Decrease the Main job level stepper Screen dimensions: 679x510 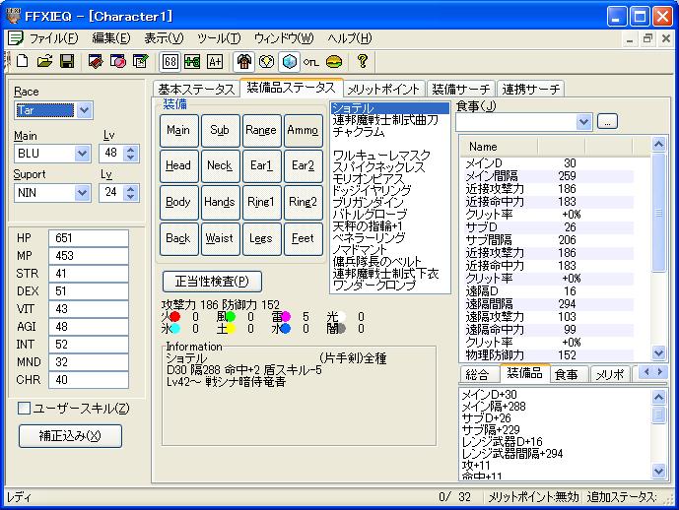[x=131, y=158]
